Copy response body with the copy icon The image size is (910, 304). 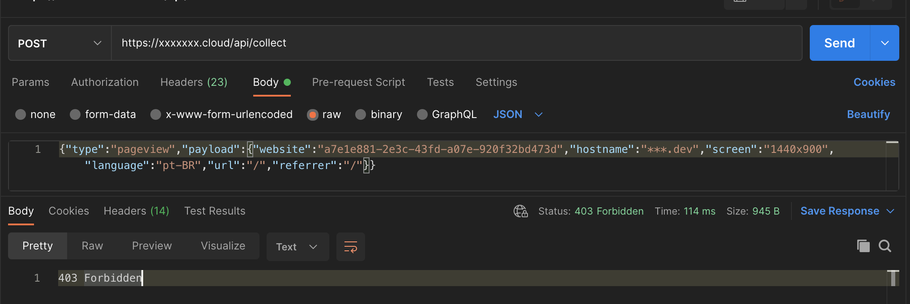point(863,246)
